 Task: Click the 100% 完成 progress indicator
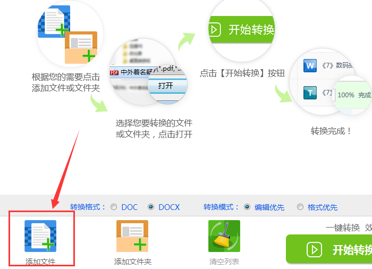pyautogui.click(x=354, y=95)
